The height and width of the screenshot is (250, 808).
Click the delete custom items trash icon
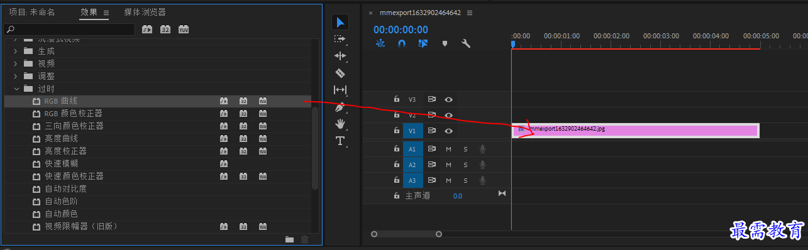305,239
